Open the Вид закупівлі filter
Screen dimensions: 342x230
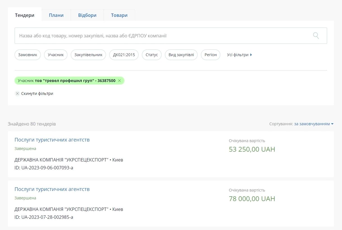pyautogui.click(x=181, y=55)
